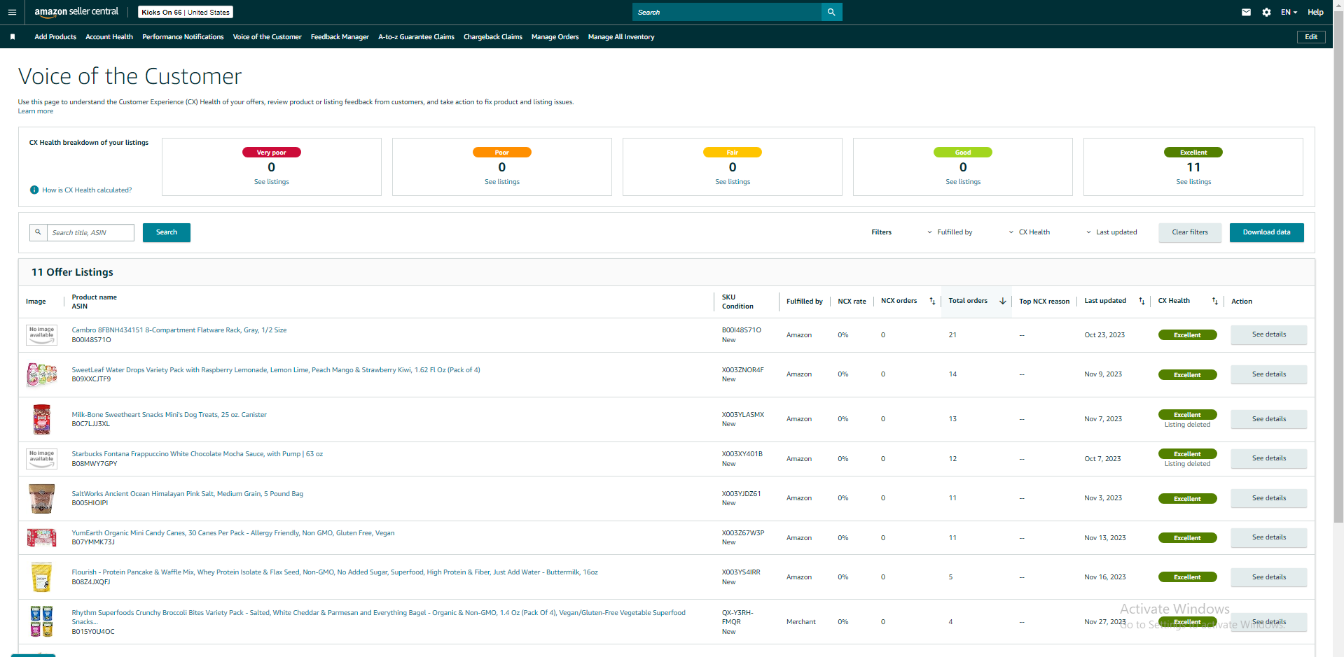Go to Account Health

109,37
